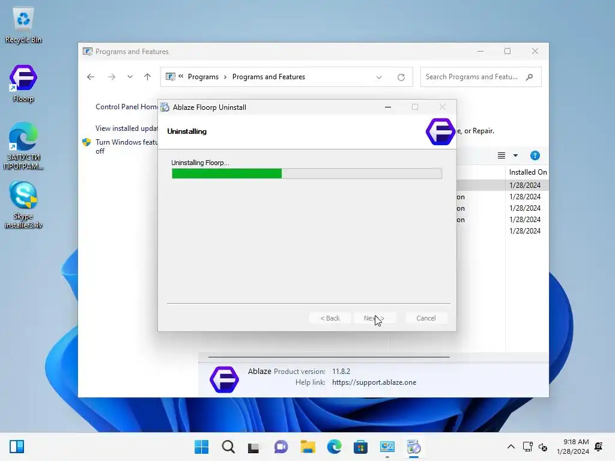
Task: Click the Next button in uninstaller
Action: coord(374,318)
